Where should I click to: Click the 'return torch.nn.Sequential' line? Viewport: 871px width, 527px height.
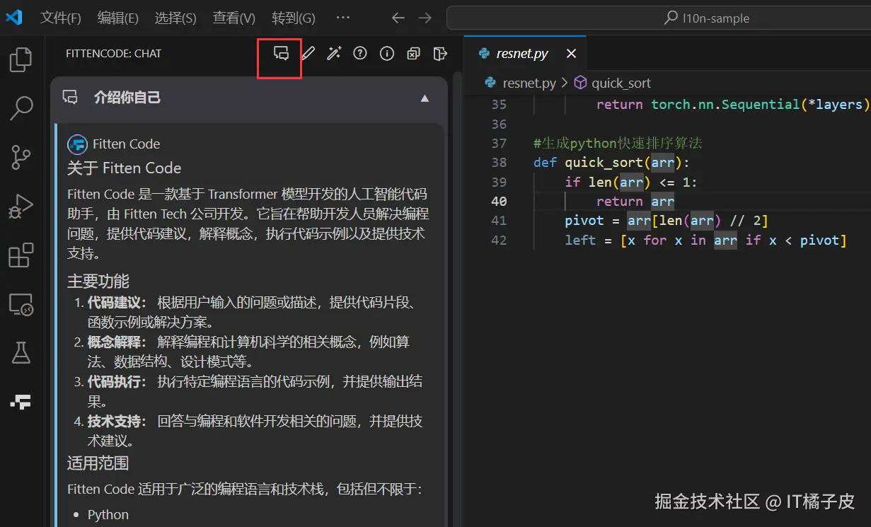coord(734,105)
